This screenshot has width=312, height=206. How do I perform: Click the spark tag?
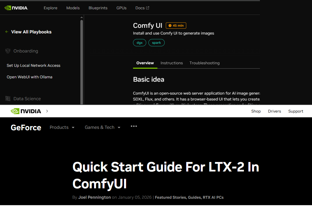pyautogui.click(x=156, y=43)
